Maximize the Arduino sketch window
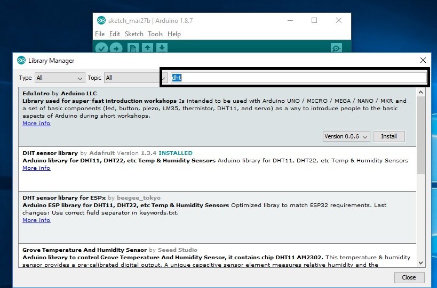437x288 pixels. coord(314,20)
